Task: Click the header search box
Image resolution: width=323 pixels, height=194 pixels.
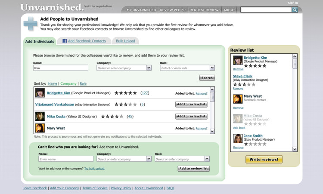Action: pyautogui.click(x=266, y=9)
